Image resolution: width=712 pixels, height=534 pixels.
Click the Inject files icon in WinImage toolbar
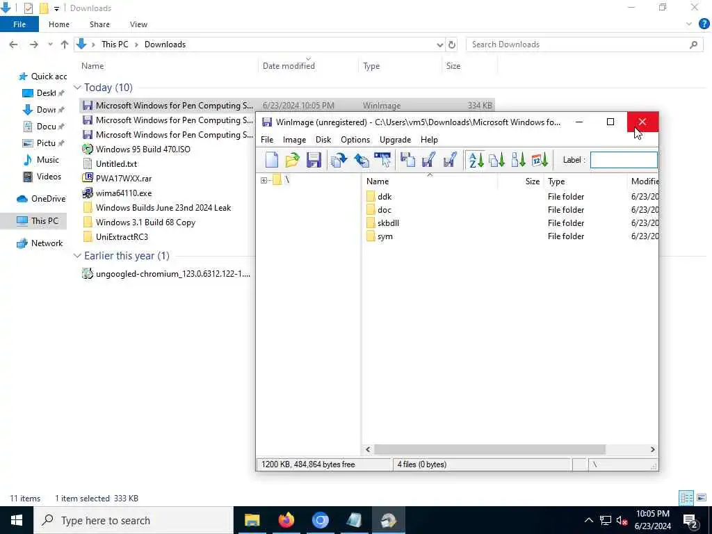(x=339, y=160)
